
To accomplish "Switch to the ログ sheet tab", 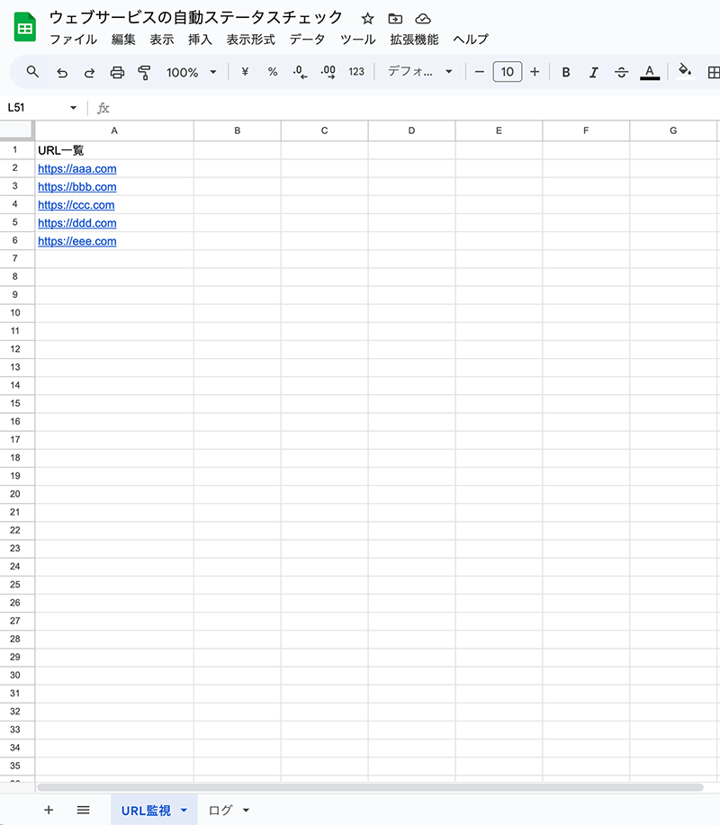I will coord(220,810).
